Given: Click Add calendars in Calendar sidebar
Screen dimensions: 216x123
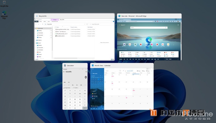Looking at the screenshot, I should [94, 106].
